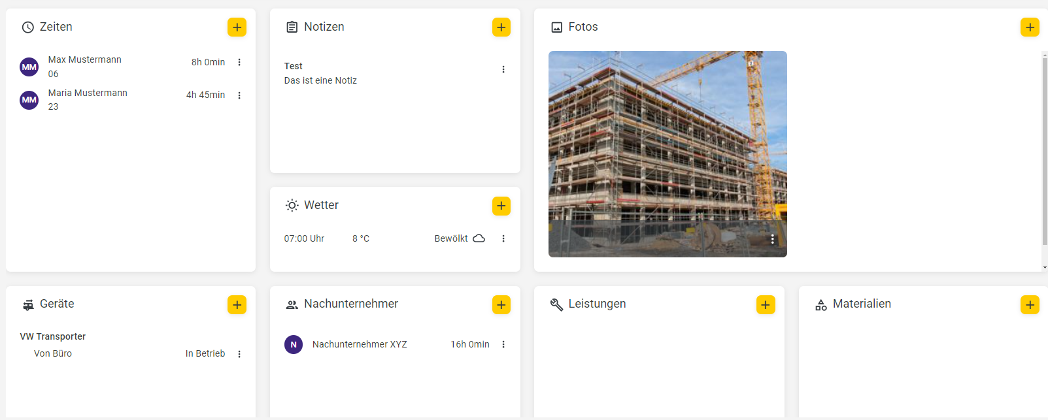Open Nachunternehmer XYZ options menu
The image size is (1048, 420).
coord(503,344)
